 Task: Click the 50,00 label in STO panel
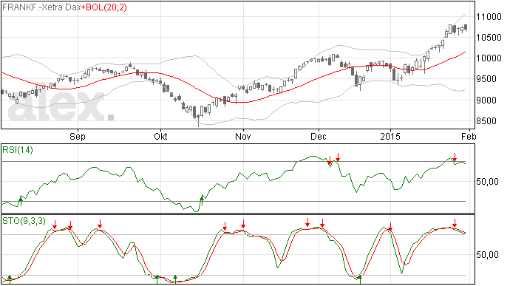[487, 255]
